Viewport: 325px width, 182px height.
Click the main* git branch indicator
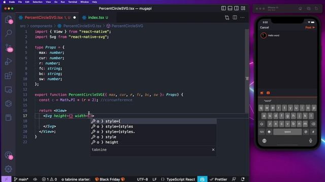[x=21, y=179]
